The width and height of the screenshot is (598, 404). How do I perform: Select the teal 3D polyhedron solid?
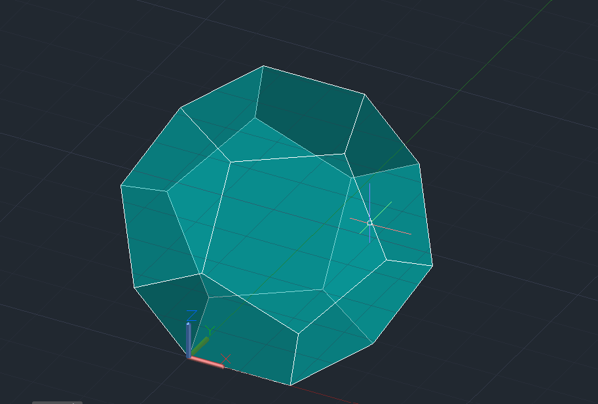(x=276, y=226)
